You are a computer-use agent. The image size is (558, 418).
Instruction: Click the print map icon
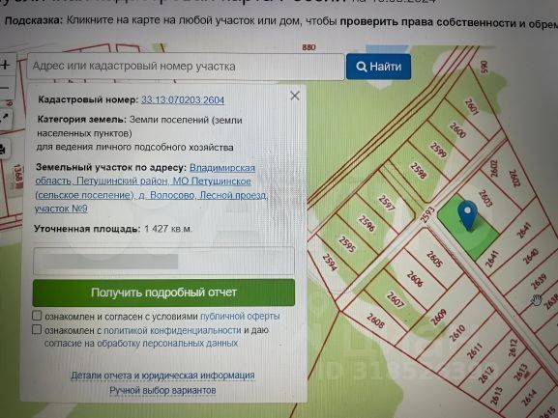click(4, 149)
